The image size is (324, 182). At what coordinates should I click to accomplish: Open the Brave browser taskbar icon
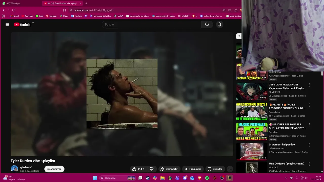(x=199, y=178)
